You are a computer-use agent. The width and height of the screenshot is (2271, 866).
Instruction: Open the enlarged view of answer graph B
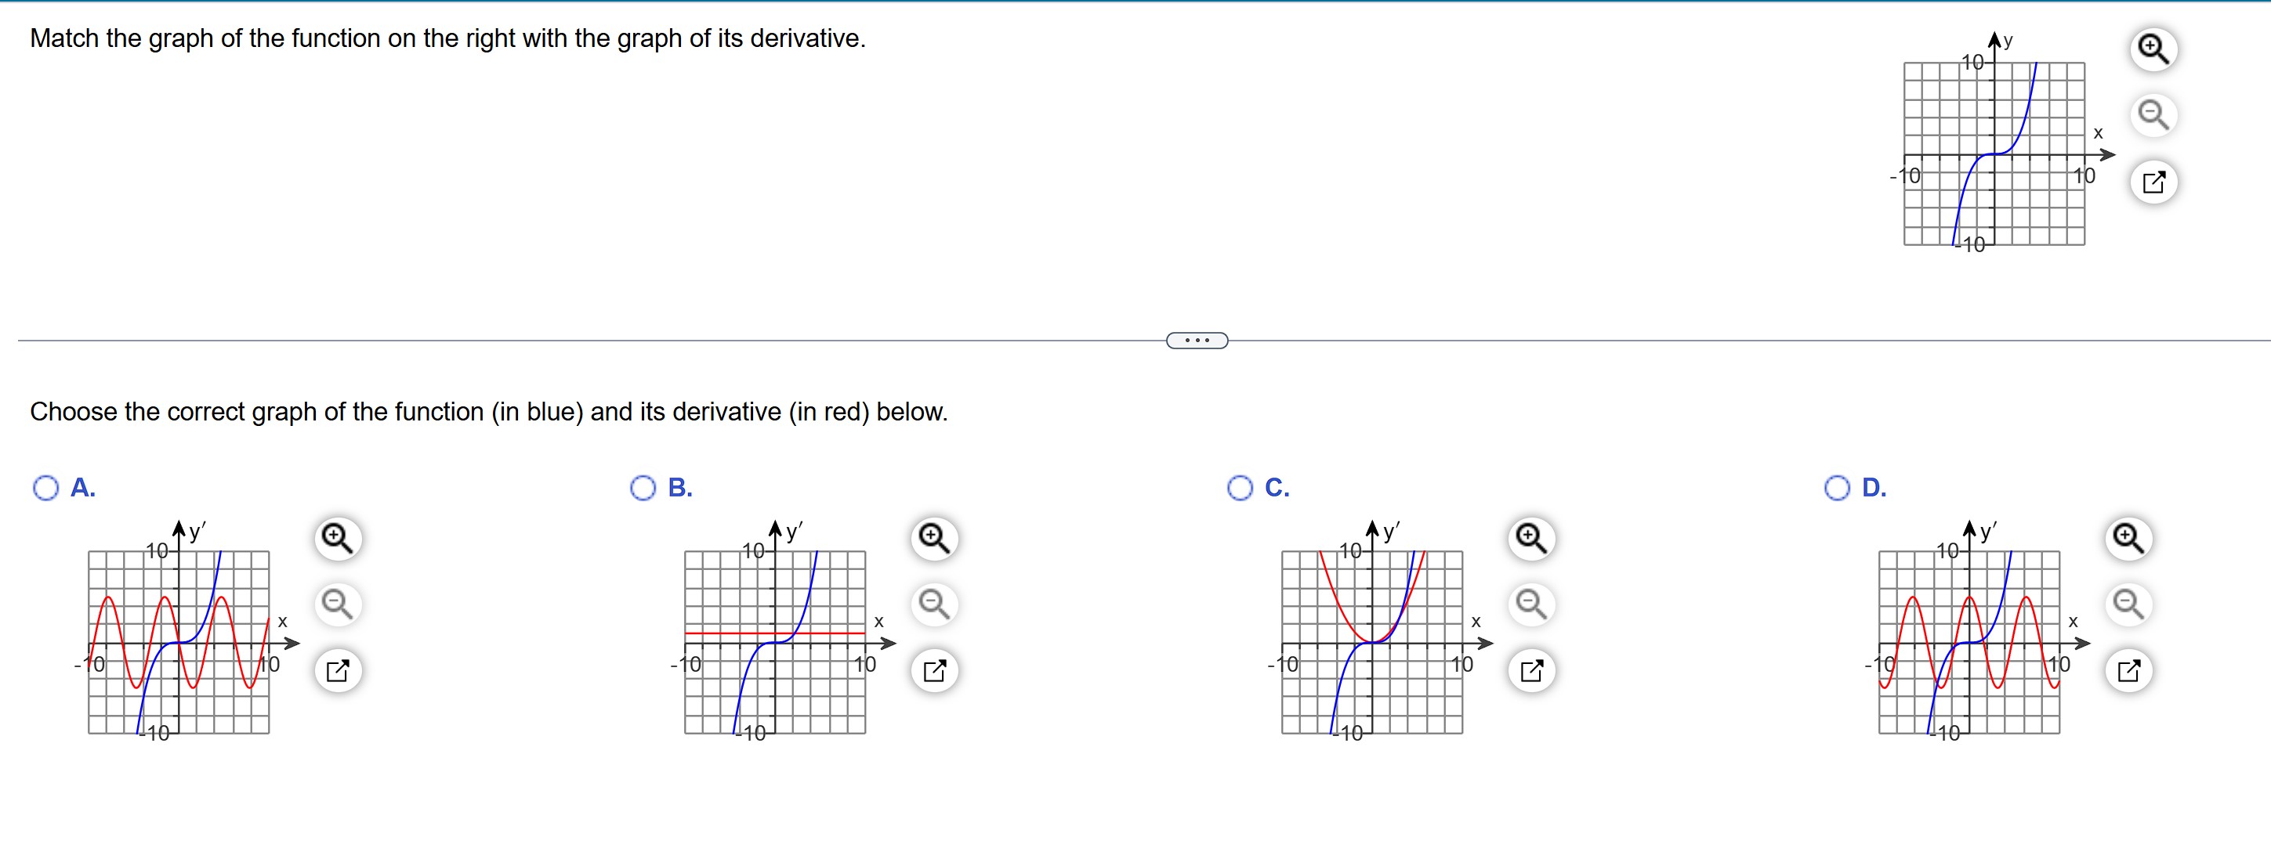[x=936, y=670]
